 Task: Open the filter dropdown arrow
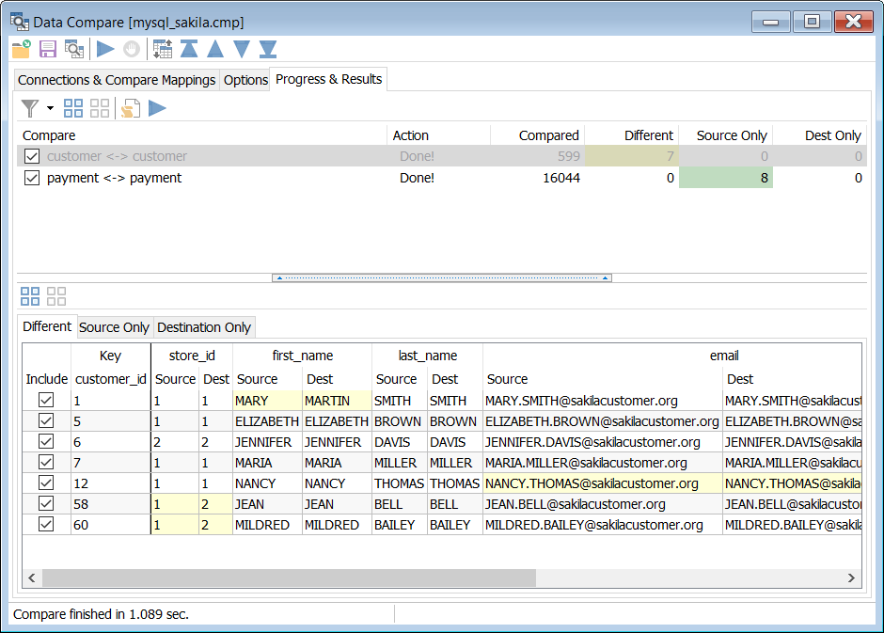tap(50, 109)
